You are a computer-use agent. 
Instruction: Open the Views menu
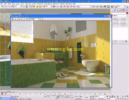[x=18, y=4]
